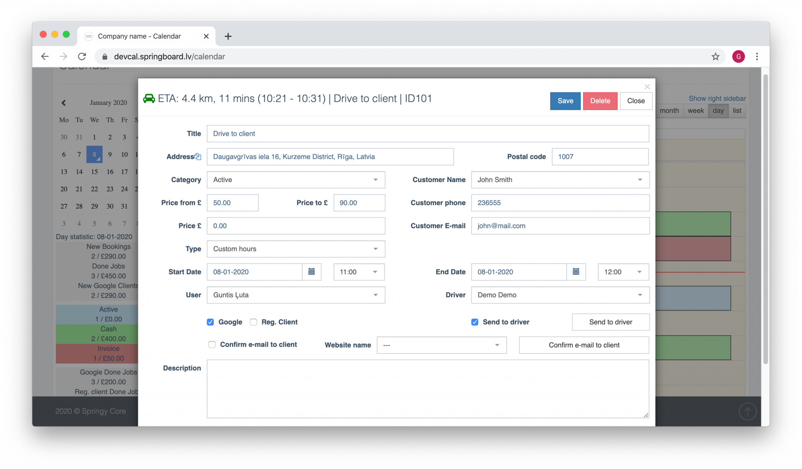The height and width of the screenshot is (469, 802).
Task: Open the Chrome three-dot menu
Action: click(x=757, y=56)
